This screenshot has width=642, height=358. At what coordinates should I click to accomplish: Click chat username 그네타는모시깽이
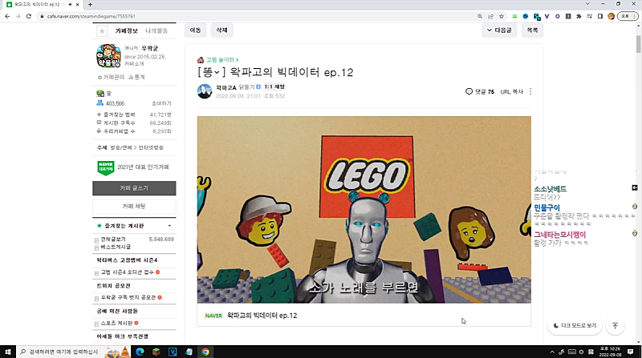coord(559,235)
